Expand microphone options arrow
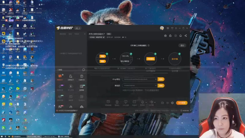This screenshot has width=245, height=138. pos(146,102)
